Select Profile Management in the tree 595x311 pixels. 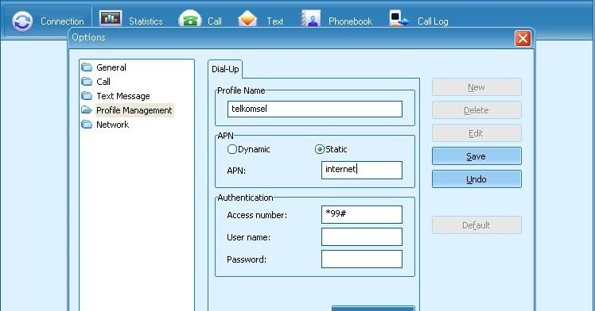(134, 110)
